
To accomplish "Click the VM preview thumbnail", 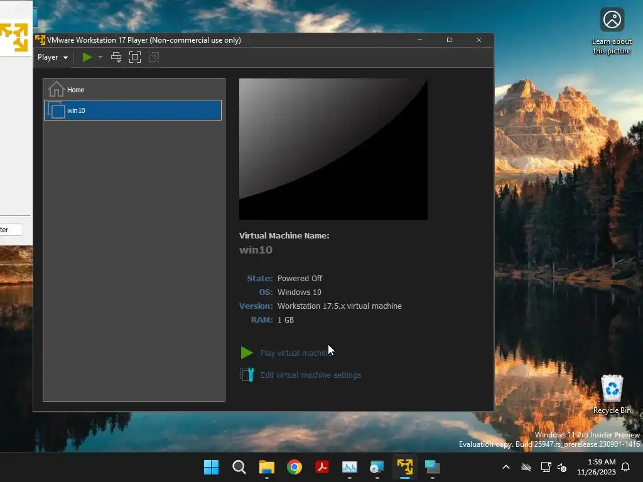I will (x=333, y=149).
